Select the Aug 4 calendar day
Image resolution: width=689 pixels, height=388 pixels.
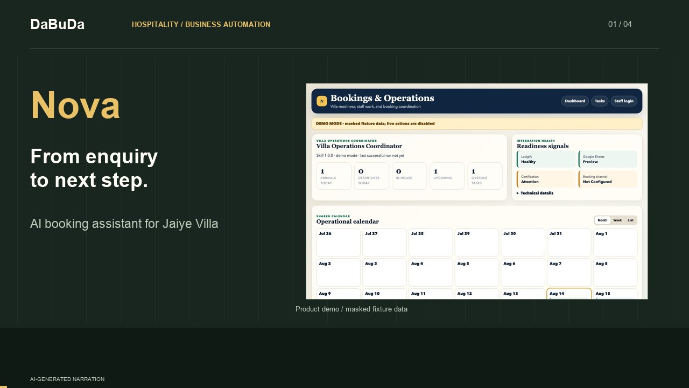click(431, 273)
